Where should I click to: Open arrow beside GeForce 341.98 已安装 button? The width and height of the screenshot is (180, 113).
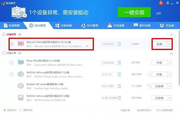click(x=169, y=98)
